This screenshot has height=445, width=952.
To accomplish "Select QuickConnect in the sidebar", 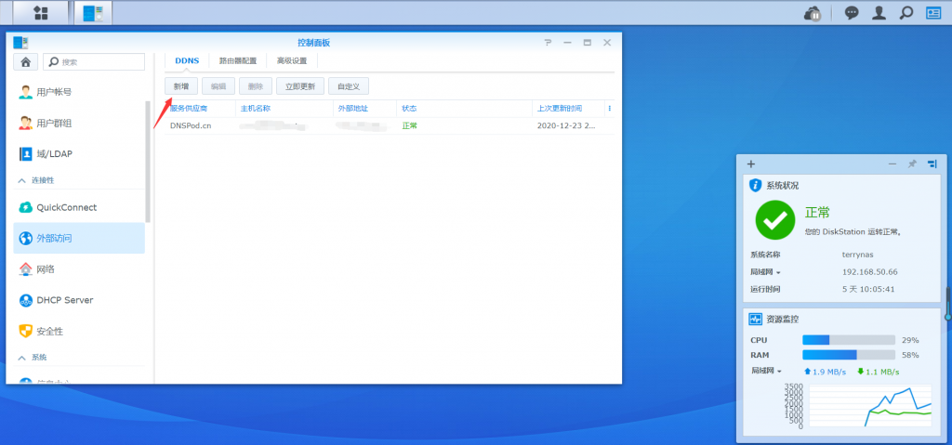I will pos(66,207).
